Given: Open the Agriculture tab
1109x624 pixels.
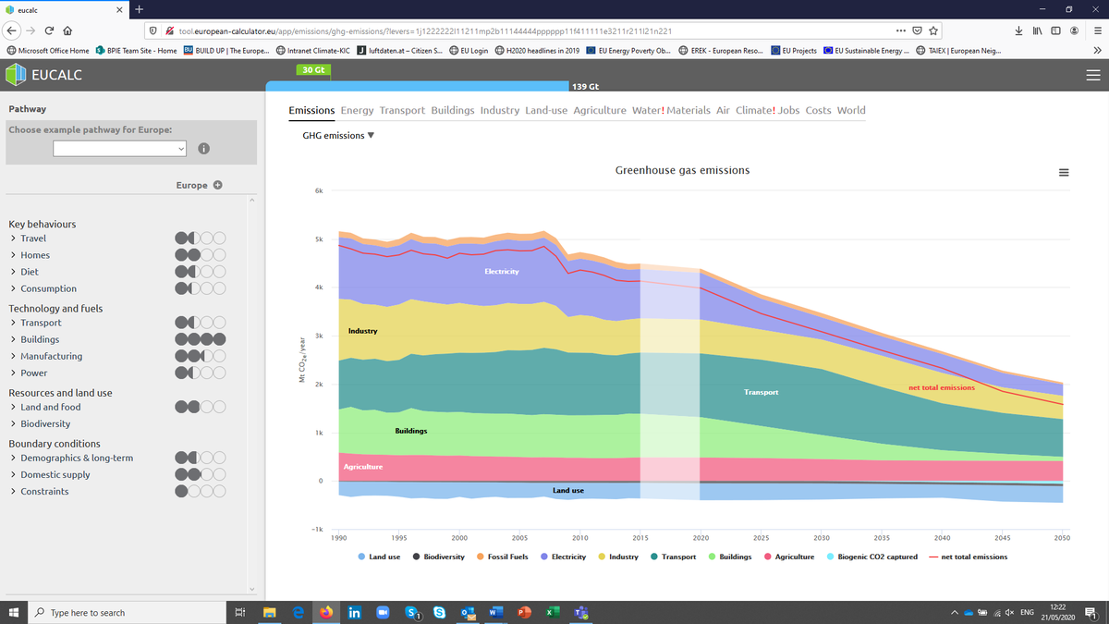Looking at the screenshot, I should pos(600,110).
